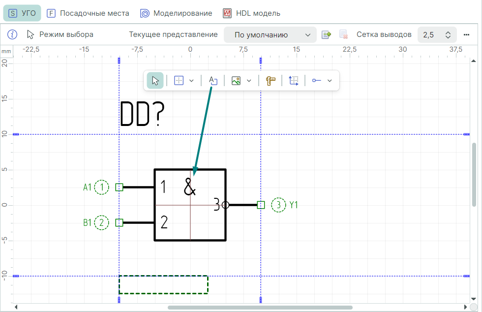
Task: Click the horizontal scrollbar at bottom
Action: click(x=260, y=308)
